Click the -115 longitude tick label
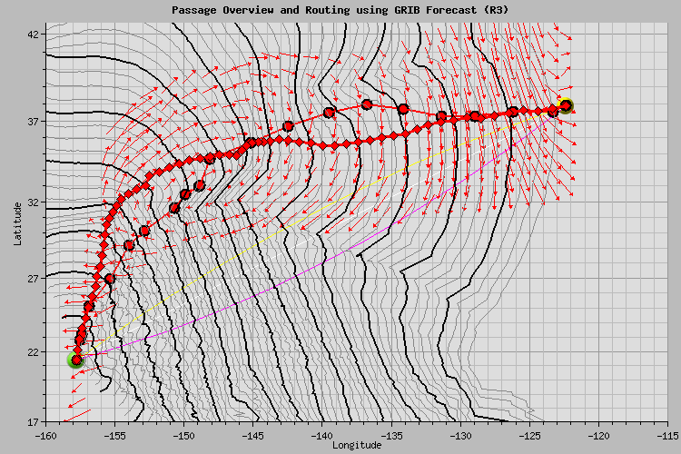 tap(666, 435)
